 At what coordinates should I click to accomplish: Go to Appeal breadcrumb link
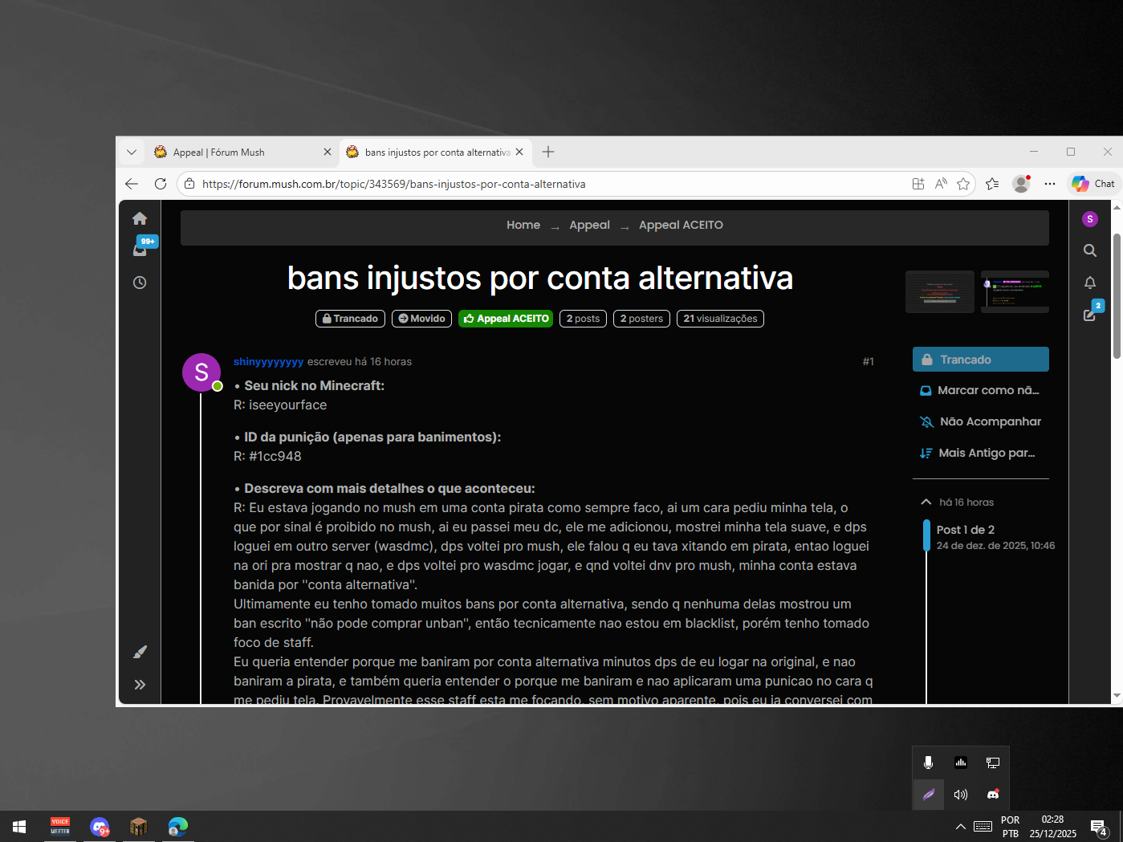pos(590,225)
